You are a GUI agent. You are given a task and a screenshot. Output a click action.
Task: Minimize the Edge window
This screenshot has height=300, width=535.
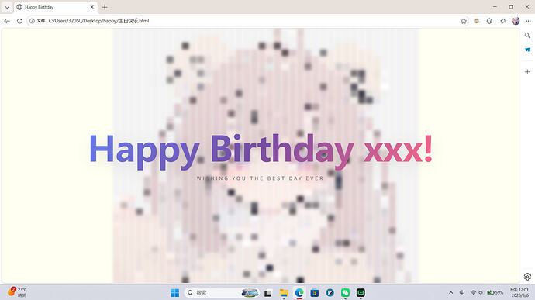[495, 7]
